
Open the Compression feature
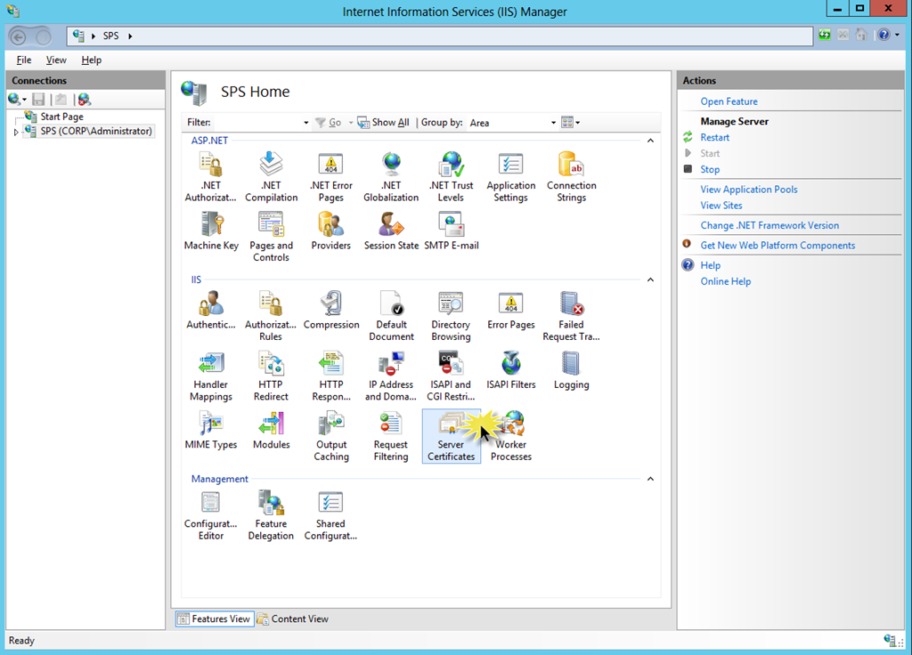coord(331,311)
